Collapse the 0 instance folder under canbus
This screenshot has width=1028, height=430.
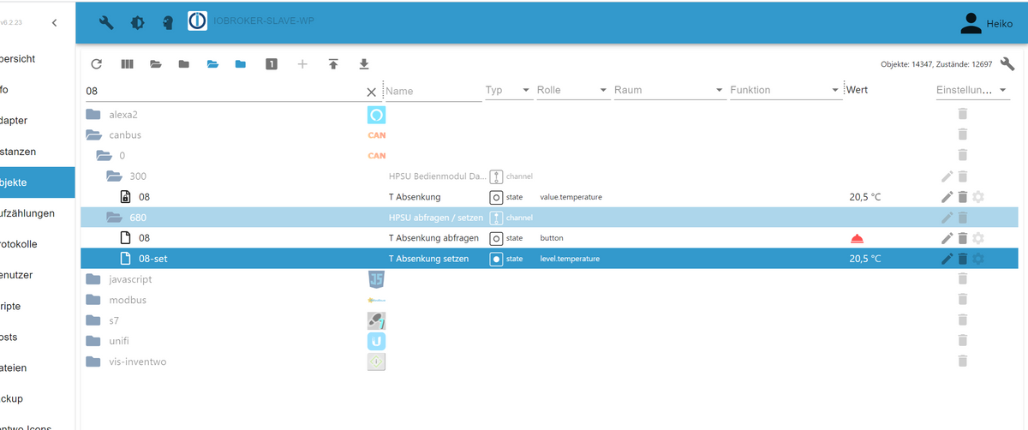pyautogui.click(x=104, y=156)
